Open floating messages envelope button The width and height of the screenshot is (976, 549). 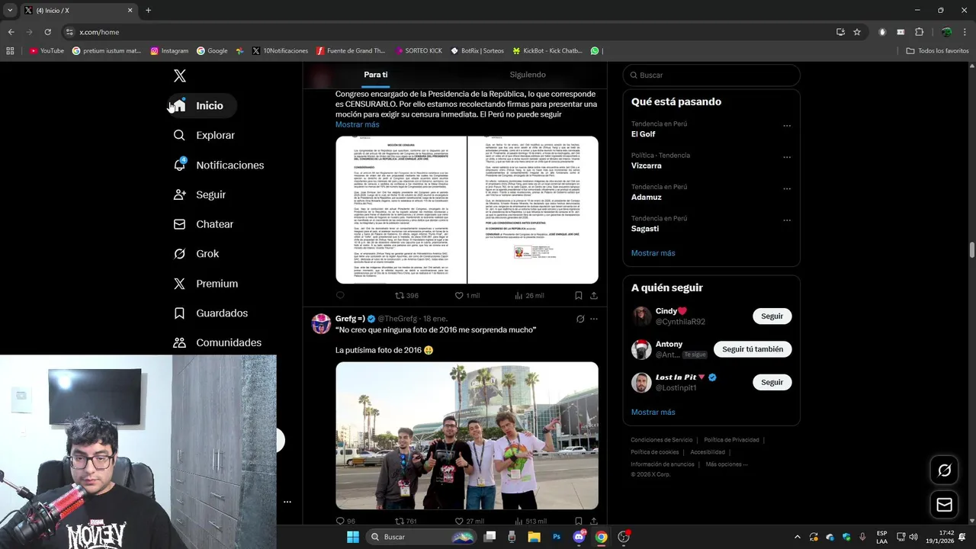tap(944, 505)
